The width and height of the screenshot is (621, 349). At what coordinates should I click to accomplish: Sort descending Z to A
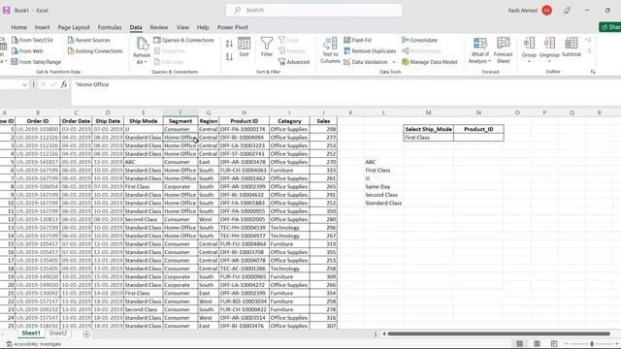229,57
